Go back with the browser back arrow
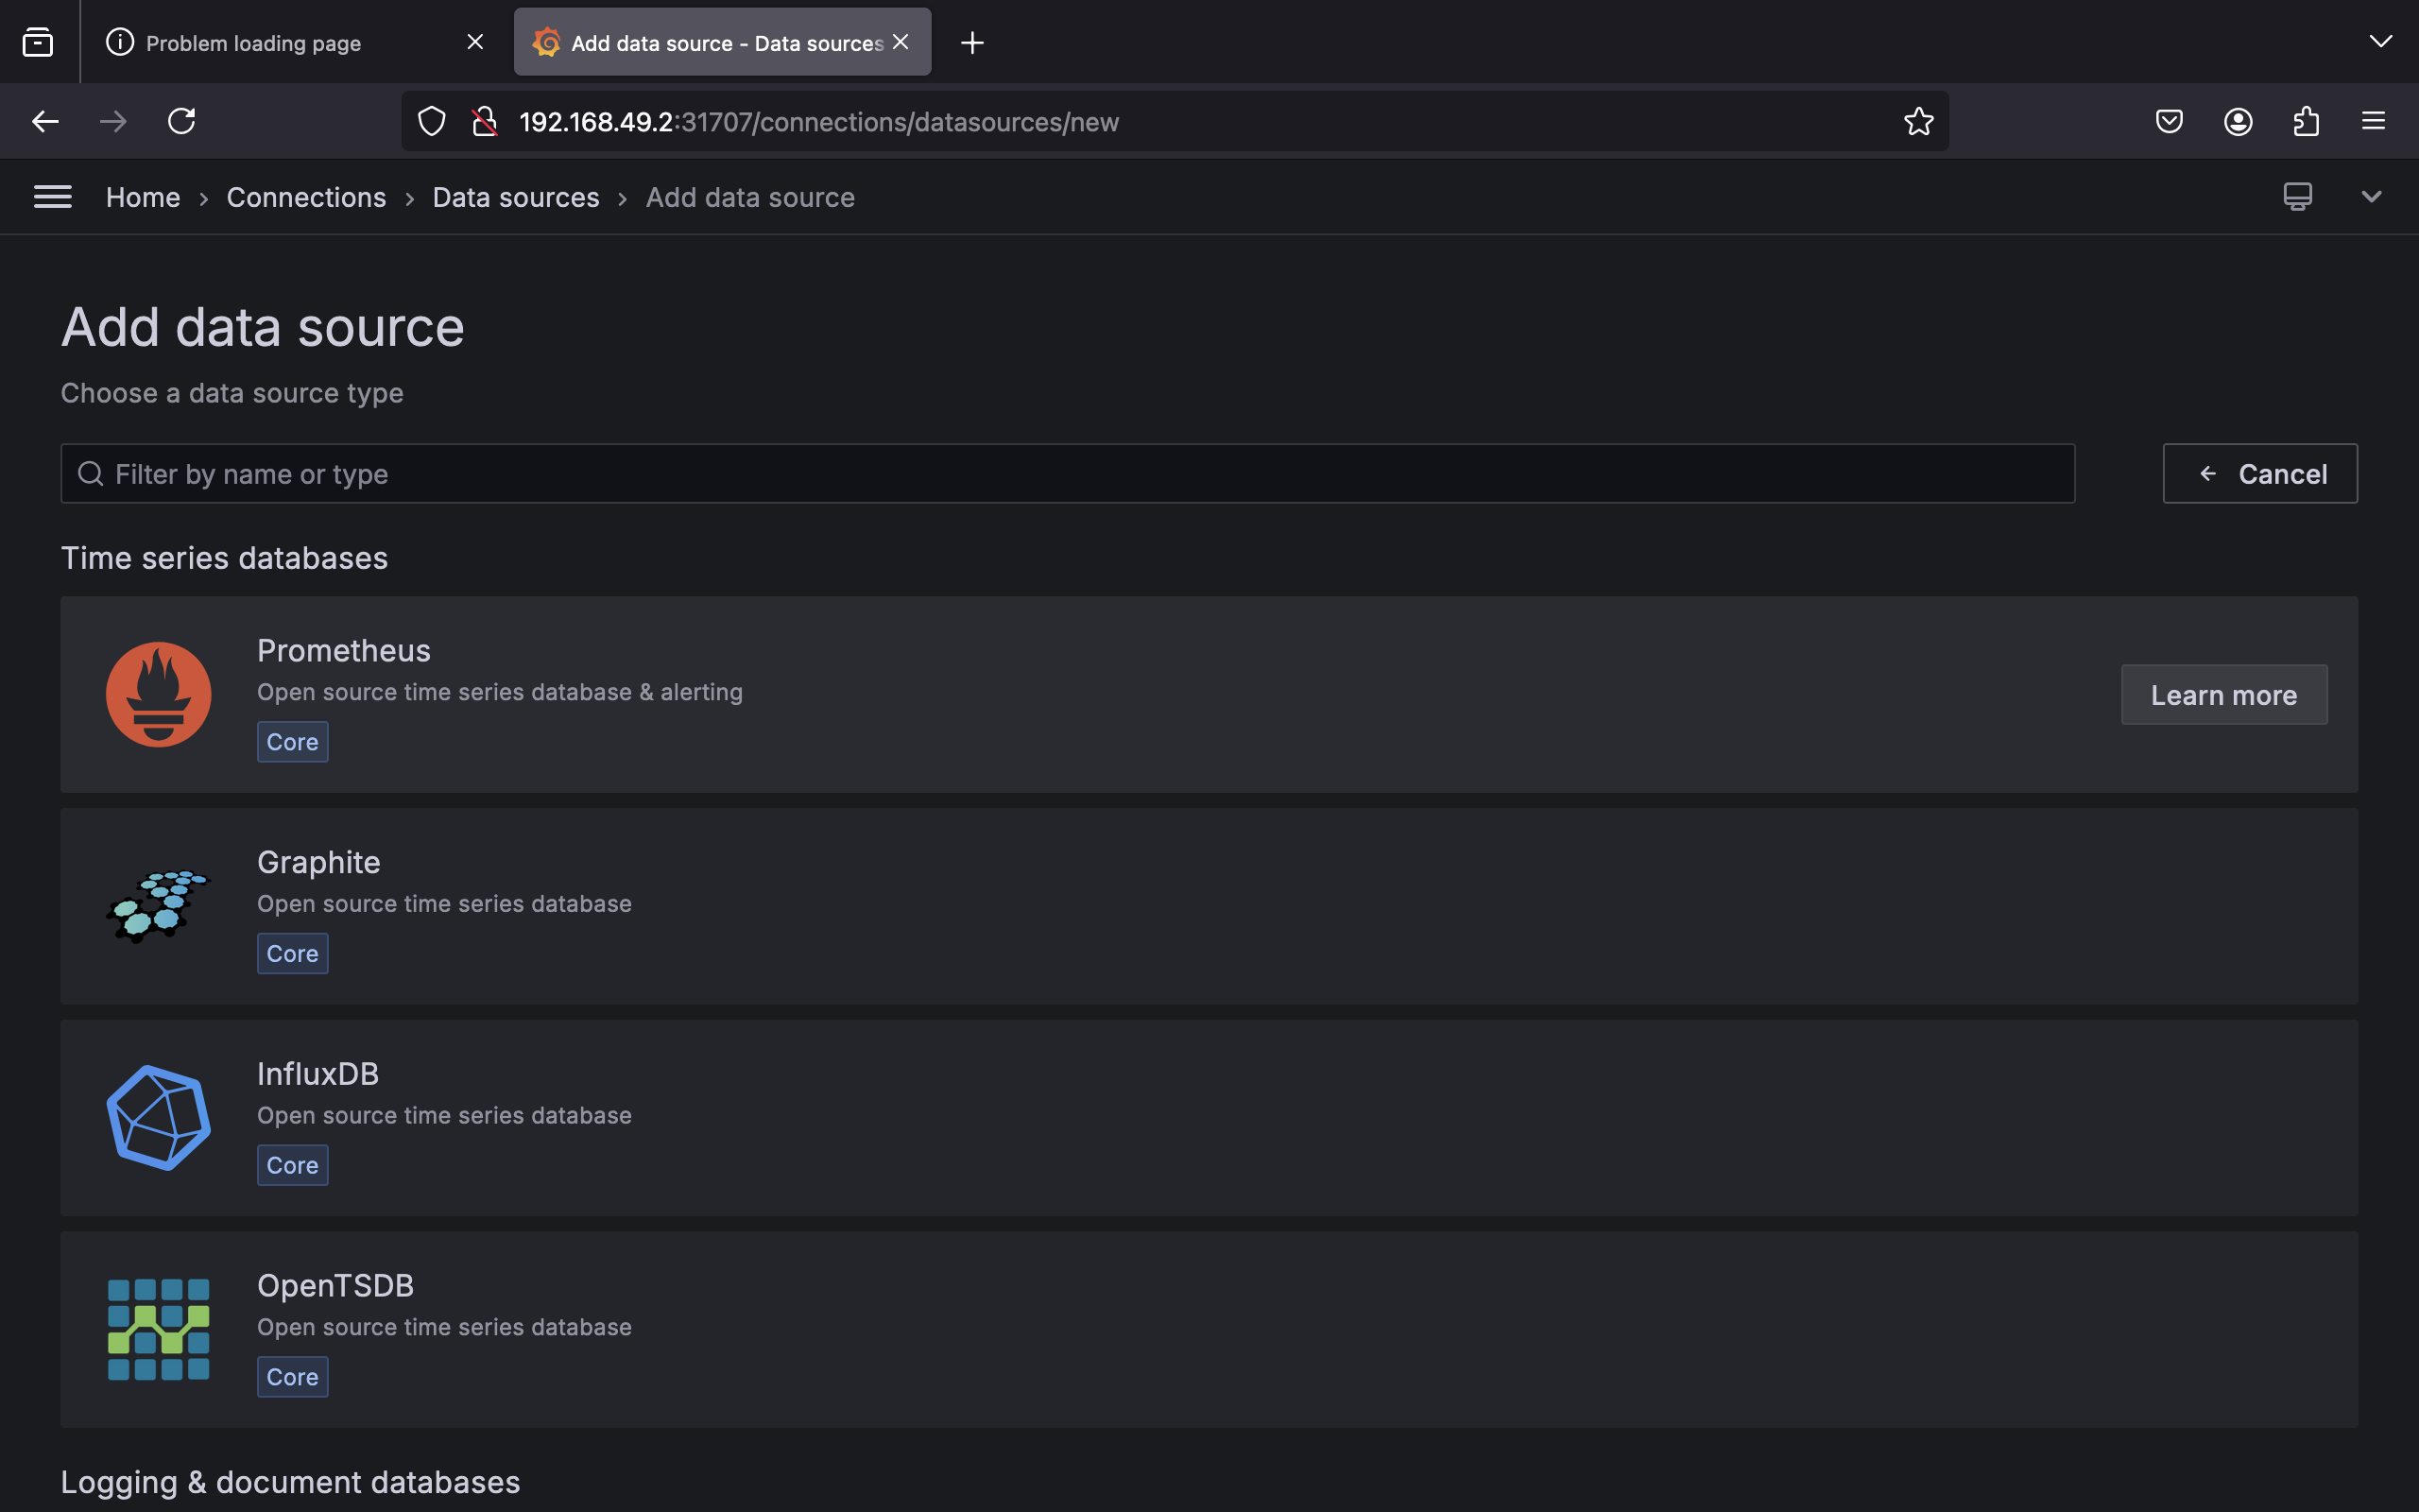2419x1512 pixels. point(45,122)
